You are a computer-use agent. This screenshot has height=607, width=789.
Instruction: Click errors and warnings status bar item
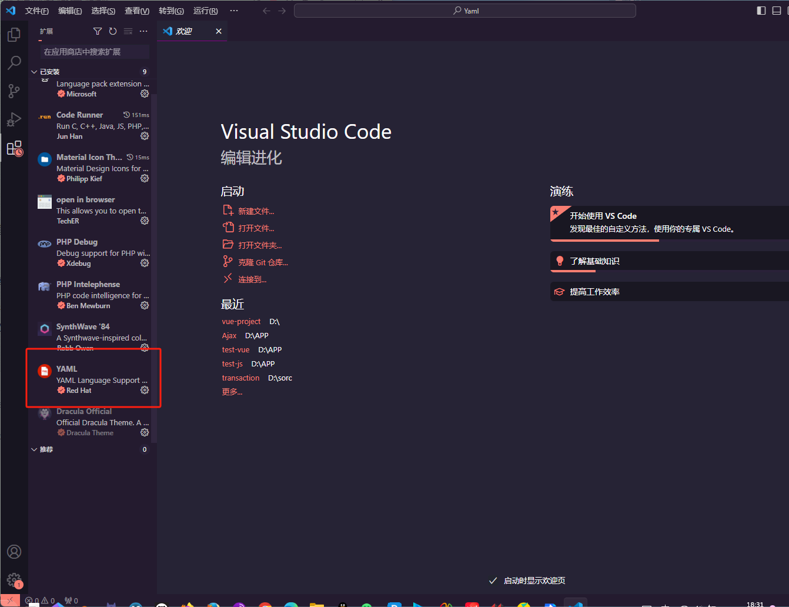point(40,601)
